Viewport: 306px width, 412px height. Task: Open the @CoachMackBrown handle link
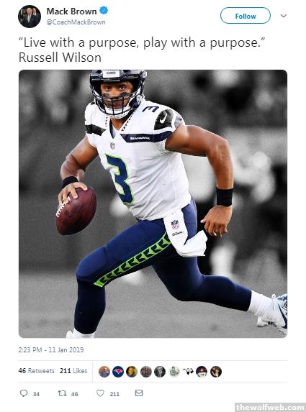(76, 22)
